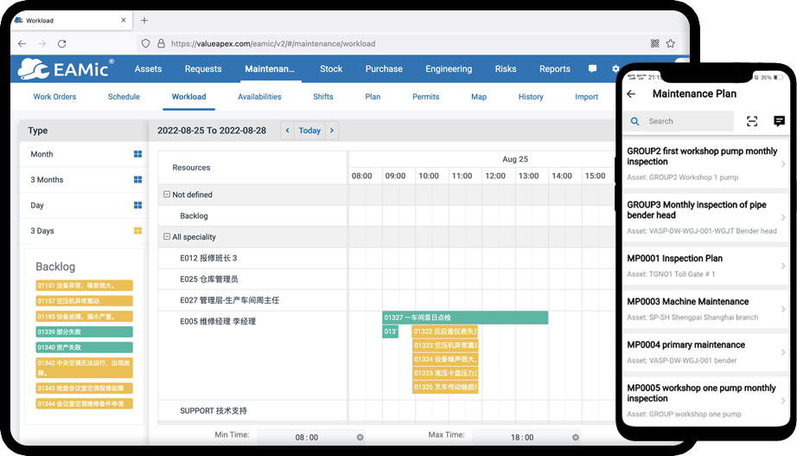Switch to Schedule tab
797x456 pixels.
tap(124, 97)
